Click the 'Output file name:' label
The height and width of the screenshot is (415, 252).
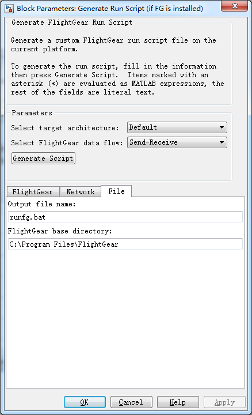42,204
